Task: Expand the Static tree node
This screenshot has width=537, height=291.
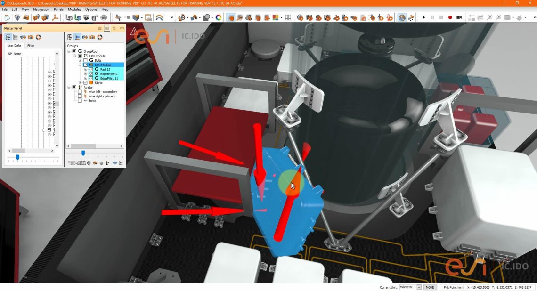Action: (x=80, y=82)
